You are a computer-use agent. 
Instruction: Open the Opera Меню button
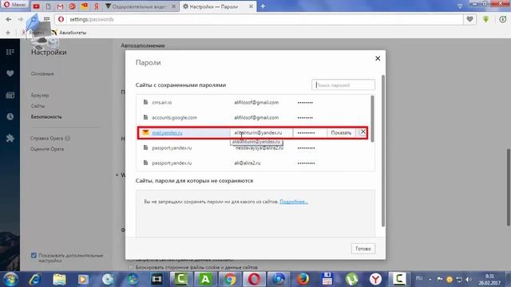click(x=14, y=5)
